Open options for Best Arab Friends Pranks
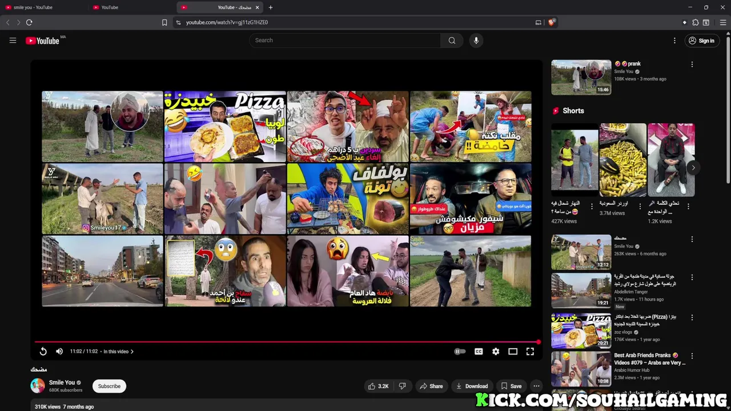This screenshot has width=731, height=411. tap(692, 356)
